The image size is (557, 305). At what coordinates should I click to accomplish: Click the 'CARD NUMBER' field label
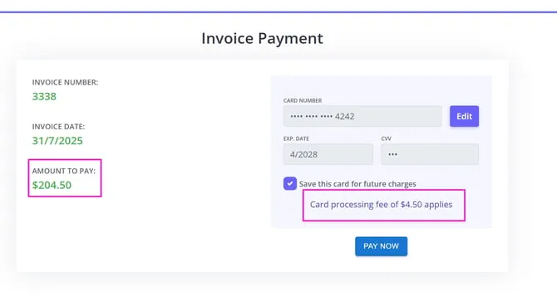303,100
